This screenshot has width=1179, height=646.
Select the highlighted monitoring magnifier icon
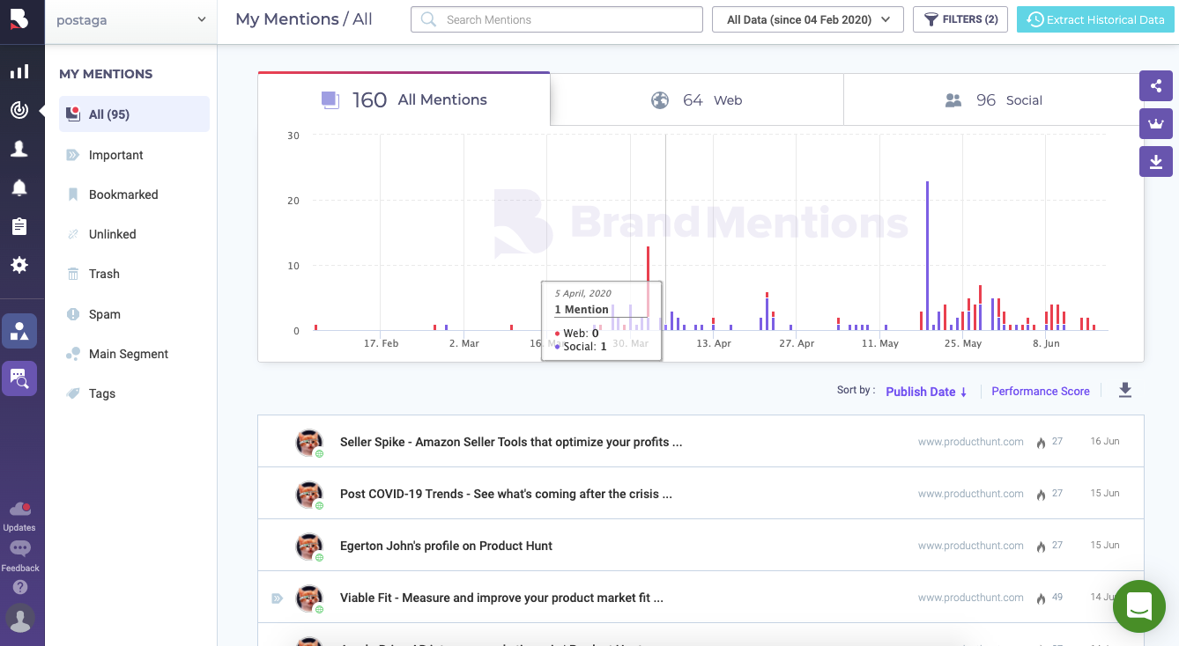coord(19,378)
